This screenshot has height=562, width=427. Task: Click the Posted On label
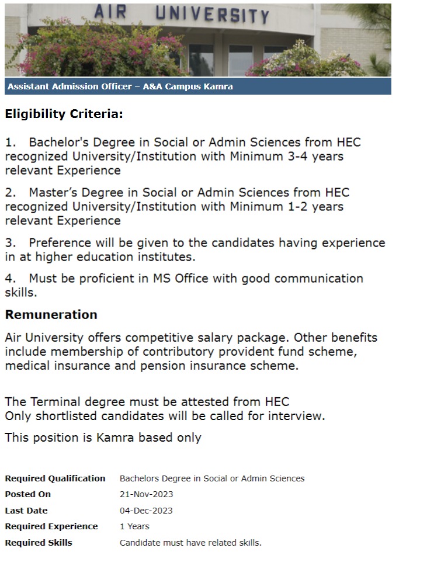point(28,494)
